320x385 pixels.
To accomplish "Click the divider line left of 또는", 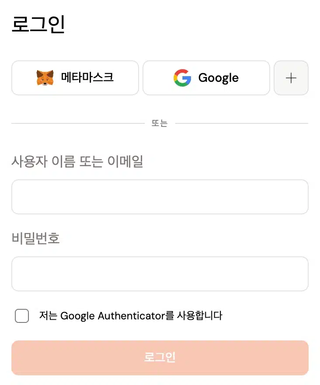I will 78,123.
